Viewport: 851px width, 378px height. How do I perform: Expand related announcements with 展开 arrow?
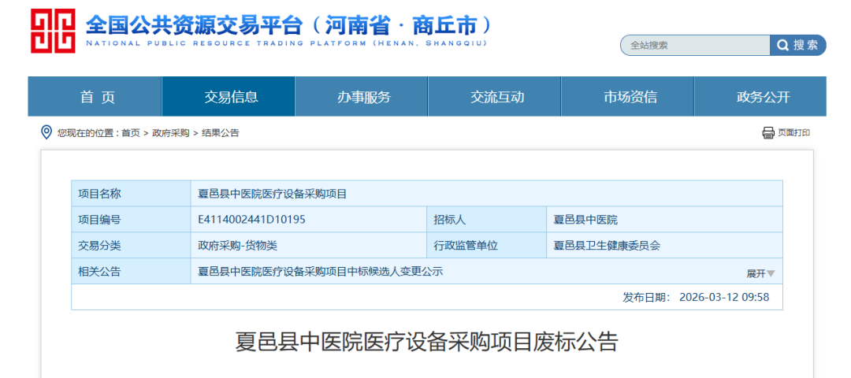click(760, 273)
